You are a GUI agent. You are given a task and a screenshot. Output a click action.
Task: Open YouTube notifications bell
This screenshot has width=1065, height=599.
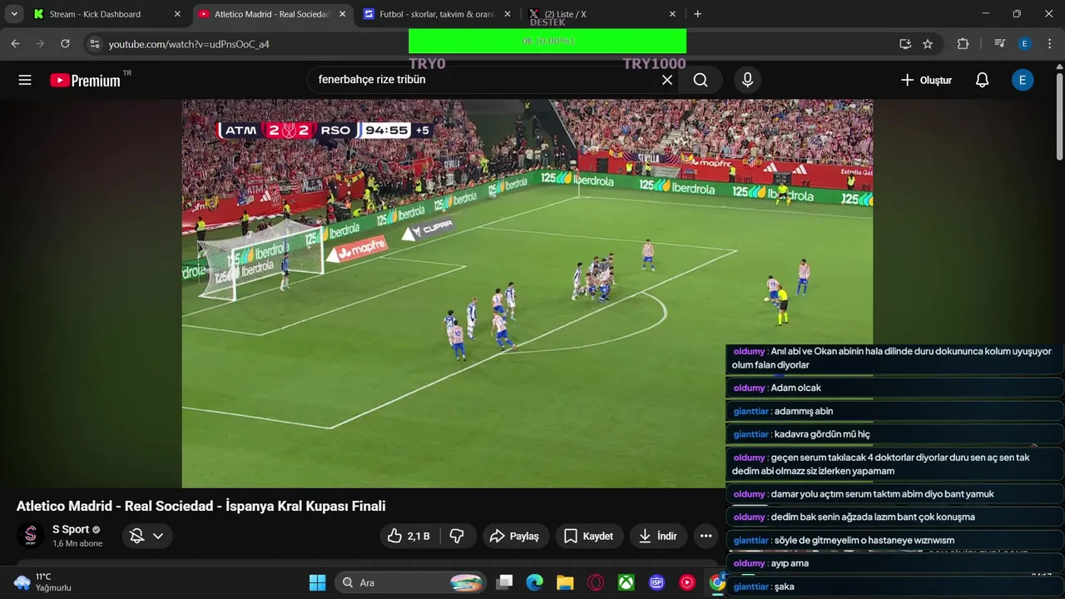pos(982,80)
